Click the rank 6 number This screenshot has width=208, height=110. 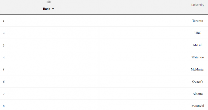(x=4, y=82)
